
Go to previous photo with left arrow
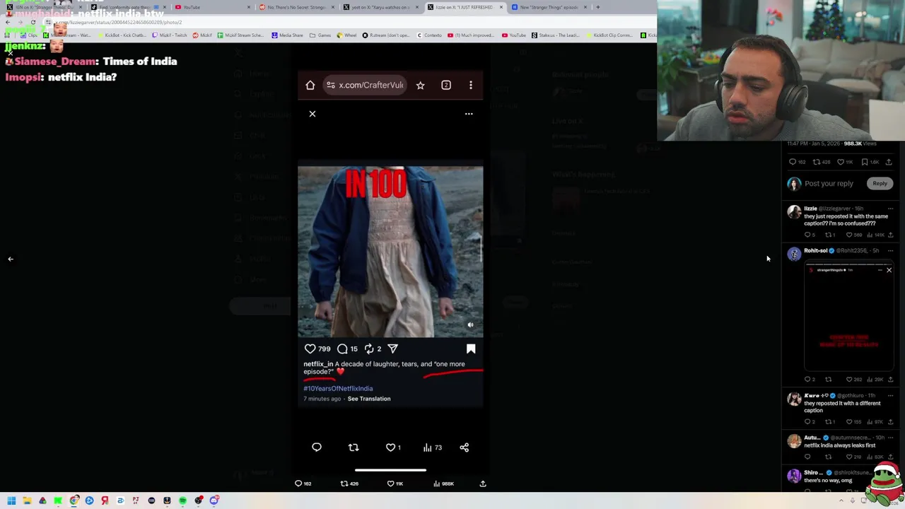(x=11, y=259)
